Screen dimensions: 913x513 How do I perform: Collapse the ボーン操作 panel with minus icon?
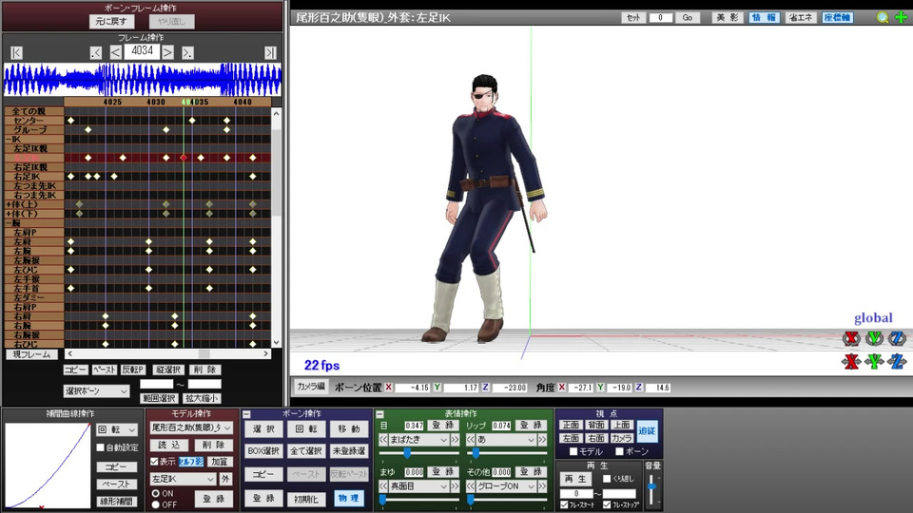point(246,414)
